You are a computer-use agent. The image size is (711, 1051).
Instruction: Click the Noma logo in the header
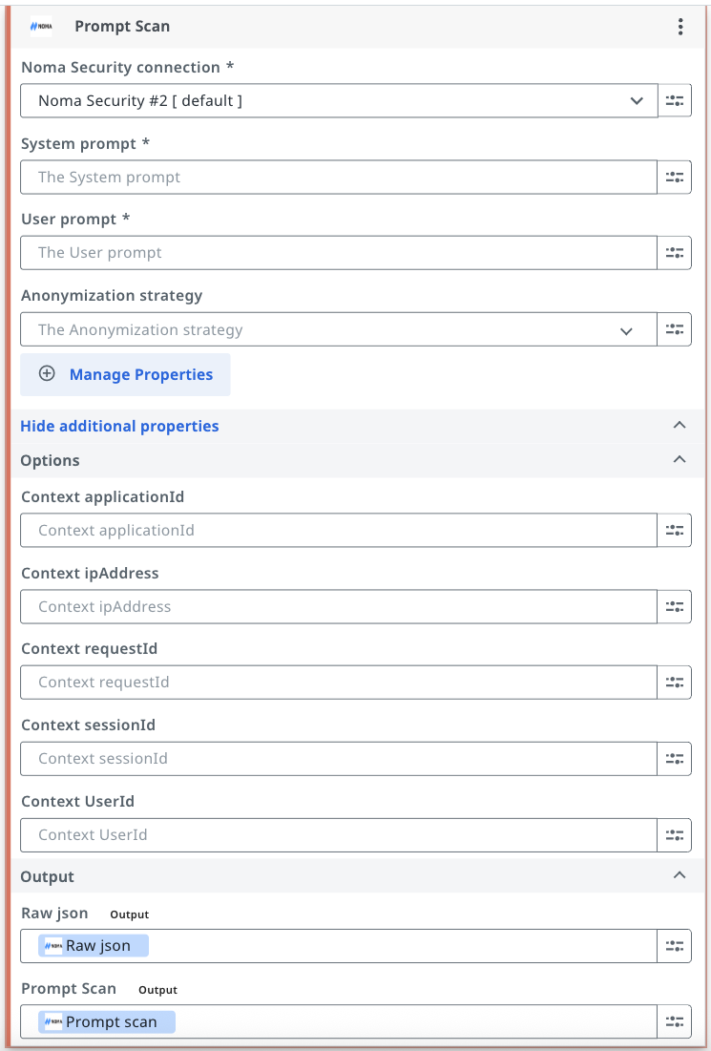click(41, 27)
